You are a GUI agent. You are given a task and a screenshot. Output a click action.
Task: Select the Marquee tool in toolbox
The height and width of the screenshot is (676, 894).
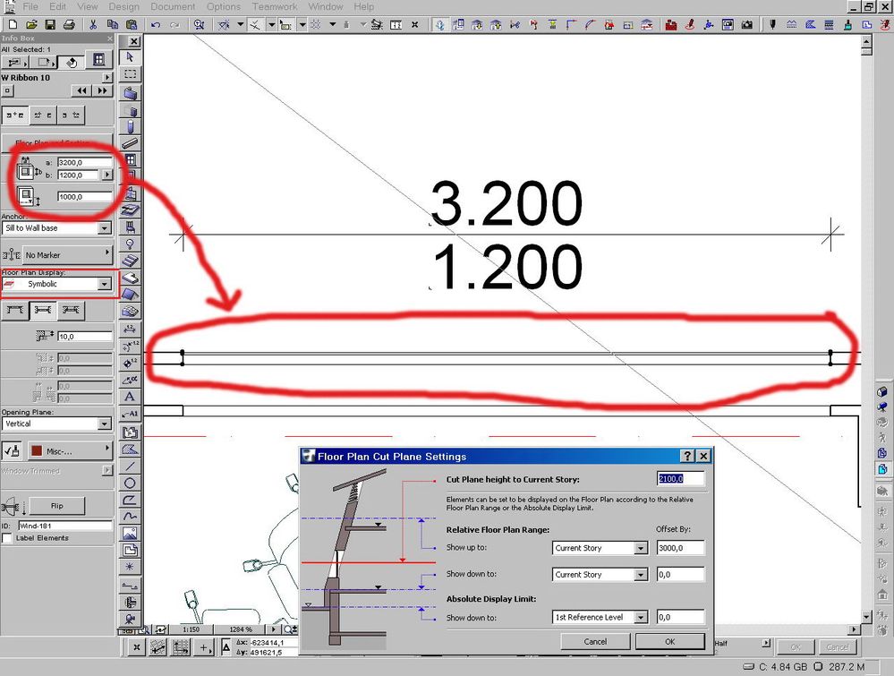click(x=130, y=74)
